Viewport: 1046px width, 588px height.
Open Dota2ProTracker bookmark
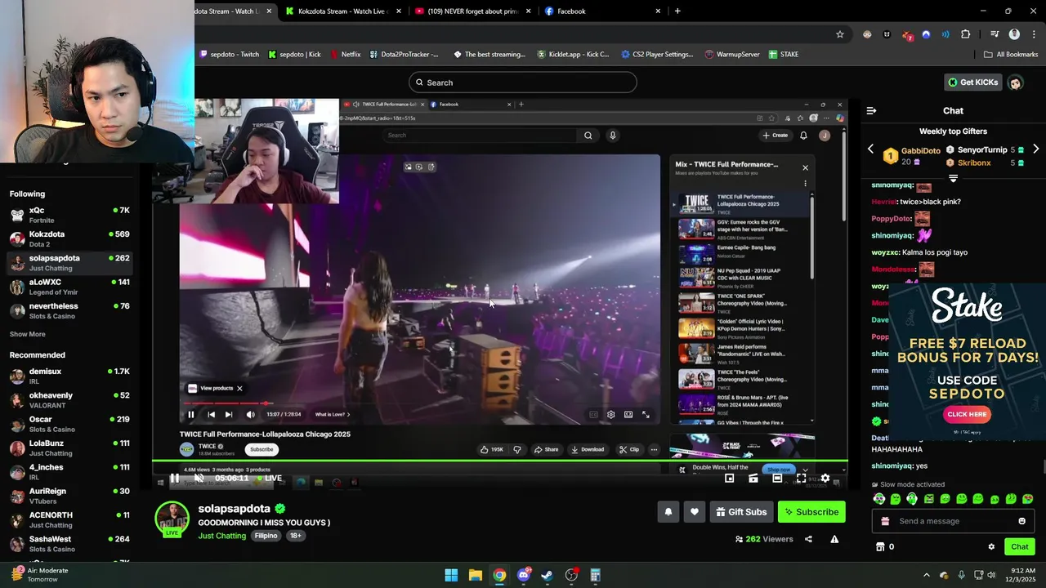point(404,55)
